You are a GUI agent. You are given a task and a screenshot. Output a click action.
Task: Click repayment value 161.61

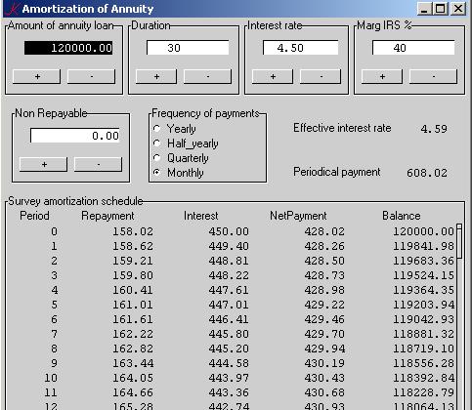click(133, 319)
